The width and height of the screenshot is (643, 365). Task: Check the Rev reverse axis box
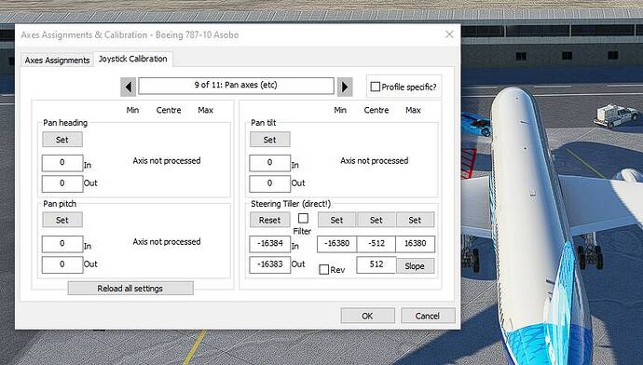tap(324, 269)
